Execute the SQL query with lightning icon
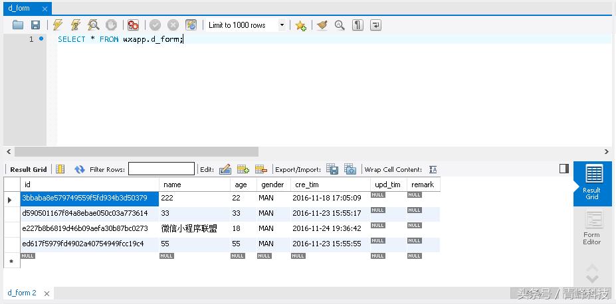Screen dimensions: 616x304 click(x=58, y=25)
